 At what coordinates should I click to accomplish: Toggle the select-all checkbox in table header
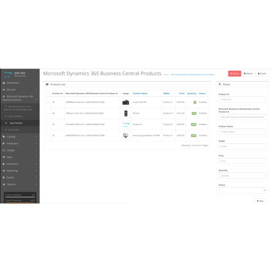point(48,94)
